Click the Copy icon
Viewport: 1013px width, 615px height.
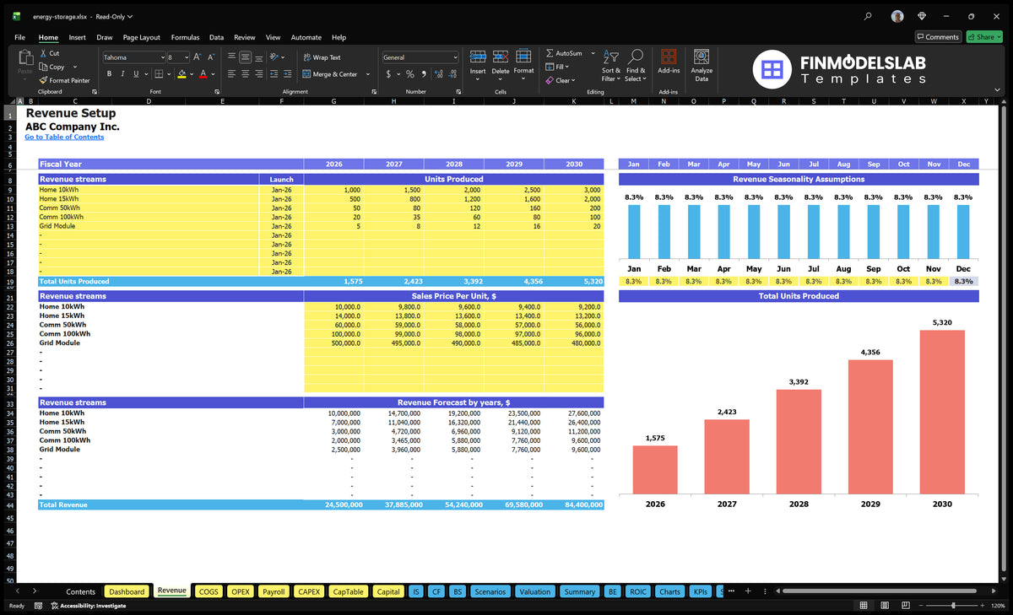click(44, 67)
